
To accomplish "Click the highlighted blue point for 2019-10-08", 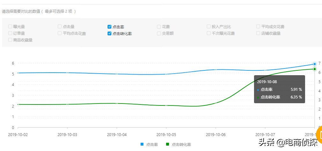I will pyautogui.click(x=315, y=64).
